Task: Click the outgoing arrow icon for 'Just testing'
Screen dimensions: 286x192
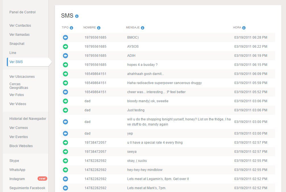Action: coord(65,110)
